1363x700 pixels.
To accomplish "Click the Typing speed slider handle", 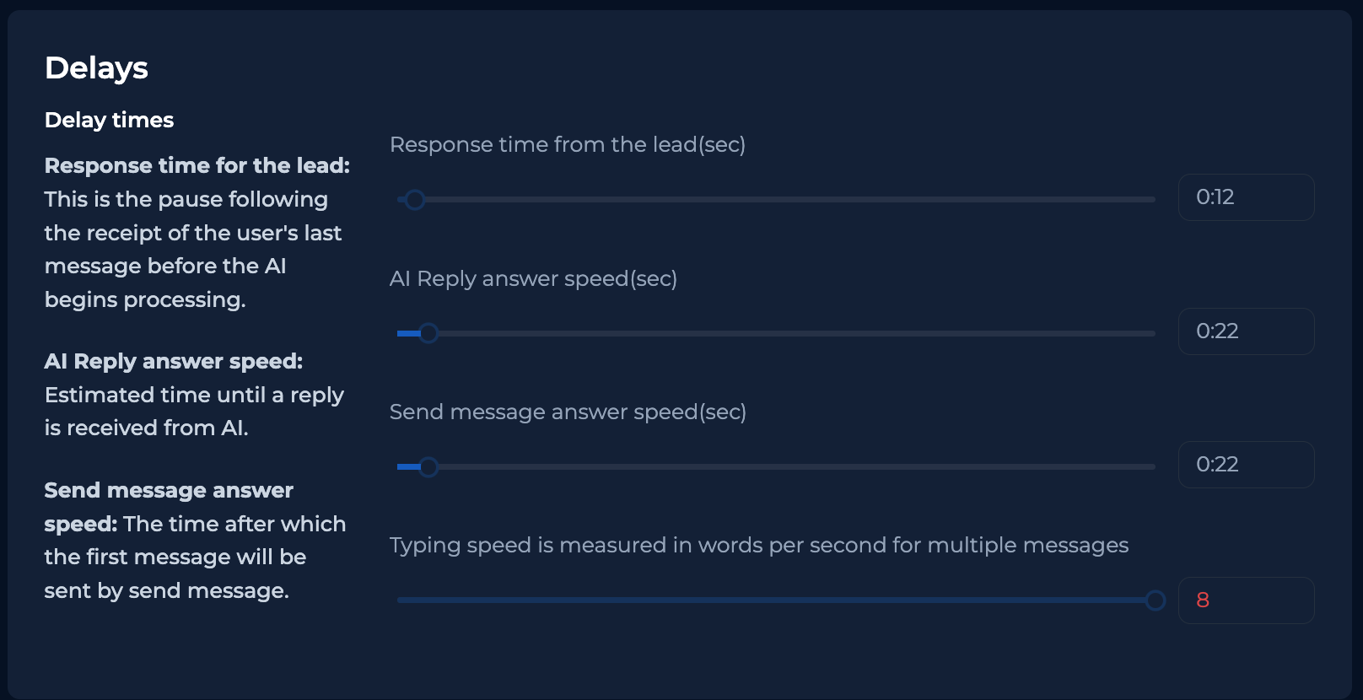I will 1155,600.
